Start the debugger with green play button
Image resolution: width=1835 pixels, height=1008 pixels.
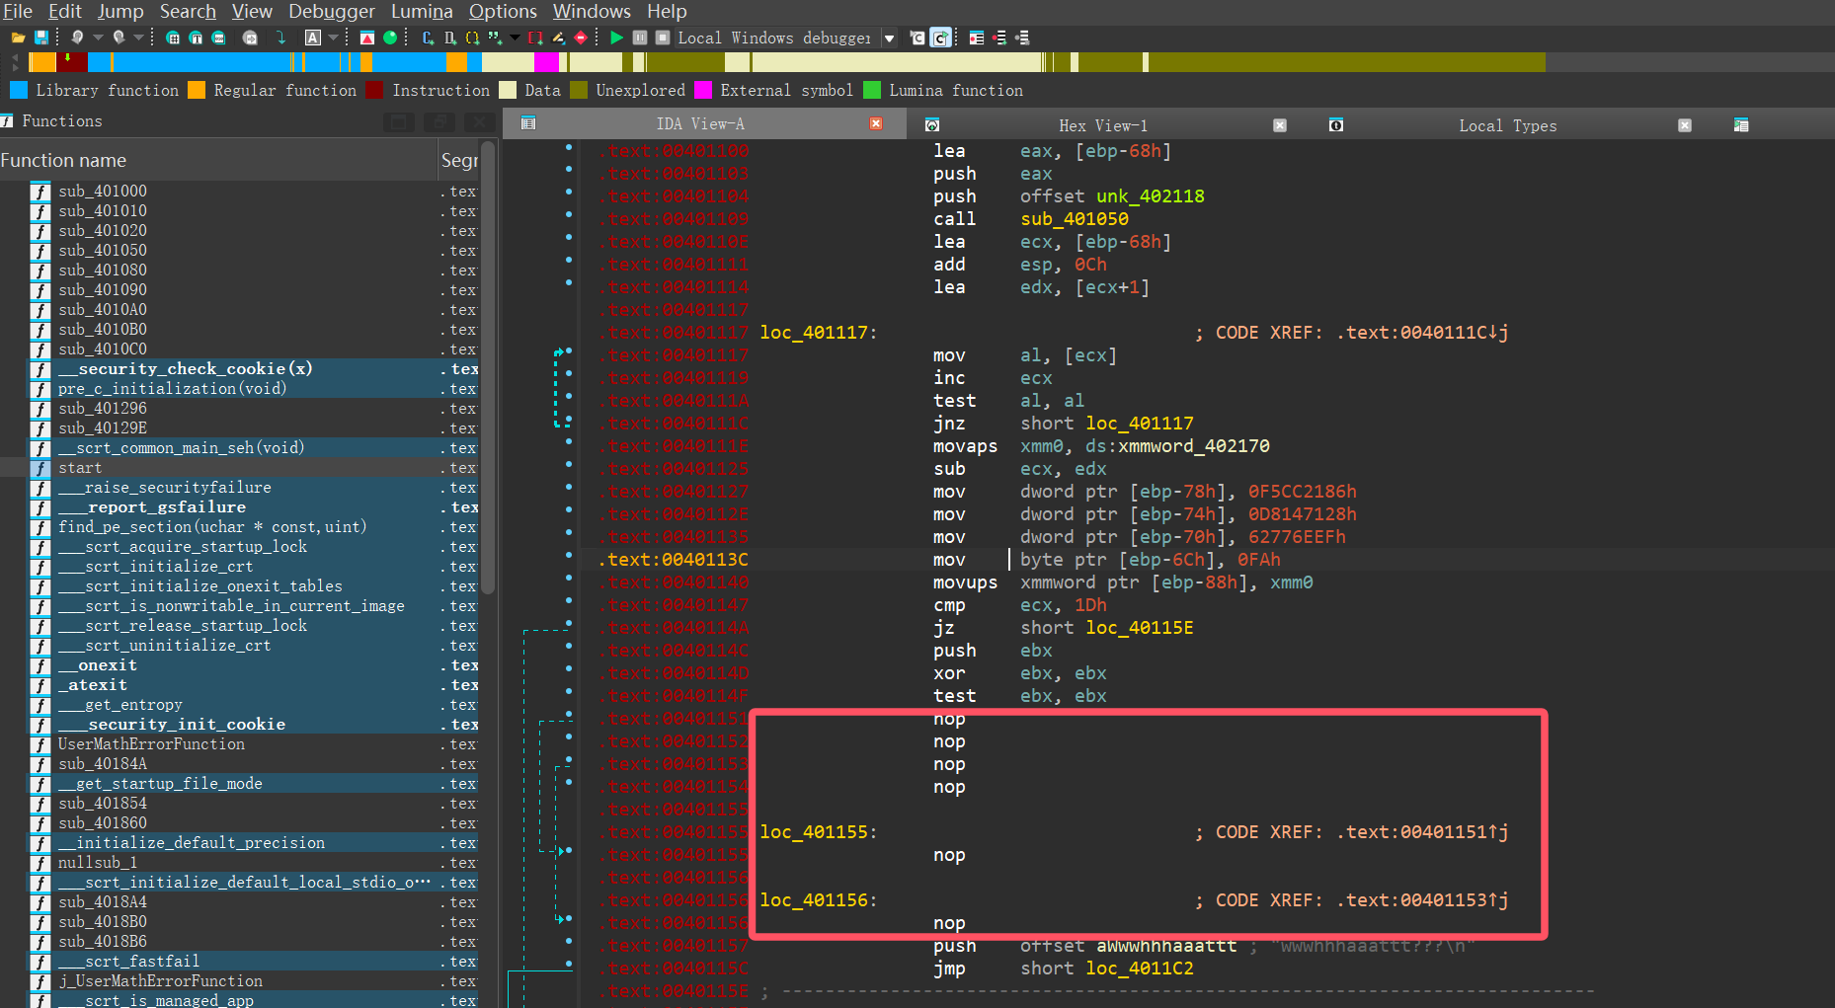tap(616, 38)
